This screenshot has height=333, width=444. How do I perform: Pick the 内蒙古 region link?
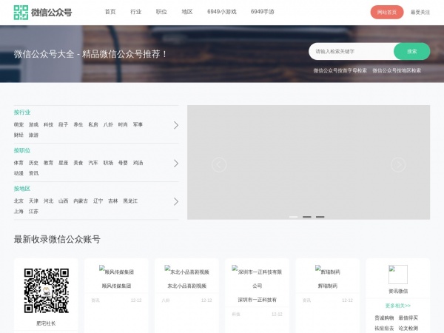pos(81,201)
